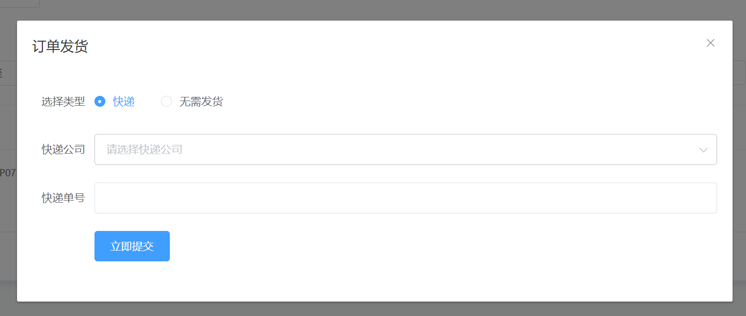
Task: Click the dimmed area below the dialog
Action: click(373, 309)
